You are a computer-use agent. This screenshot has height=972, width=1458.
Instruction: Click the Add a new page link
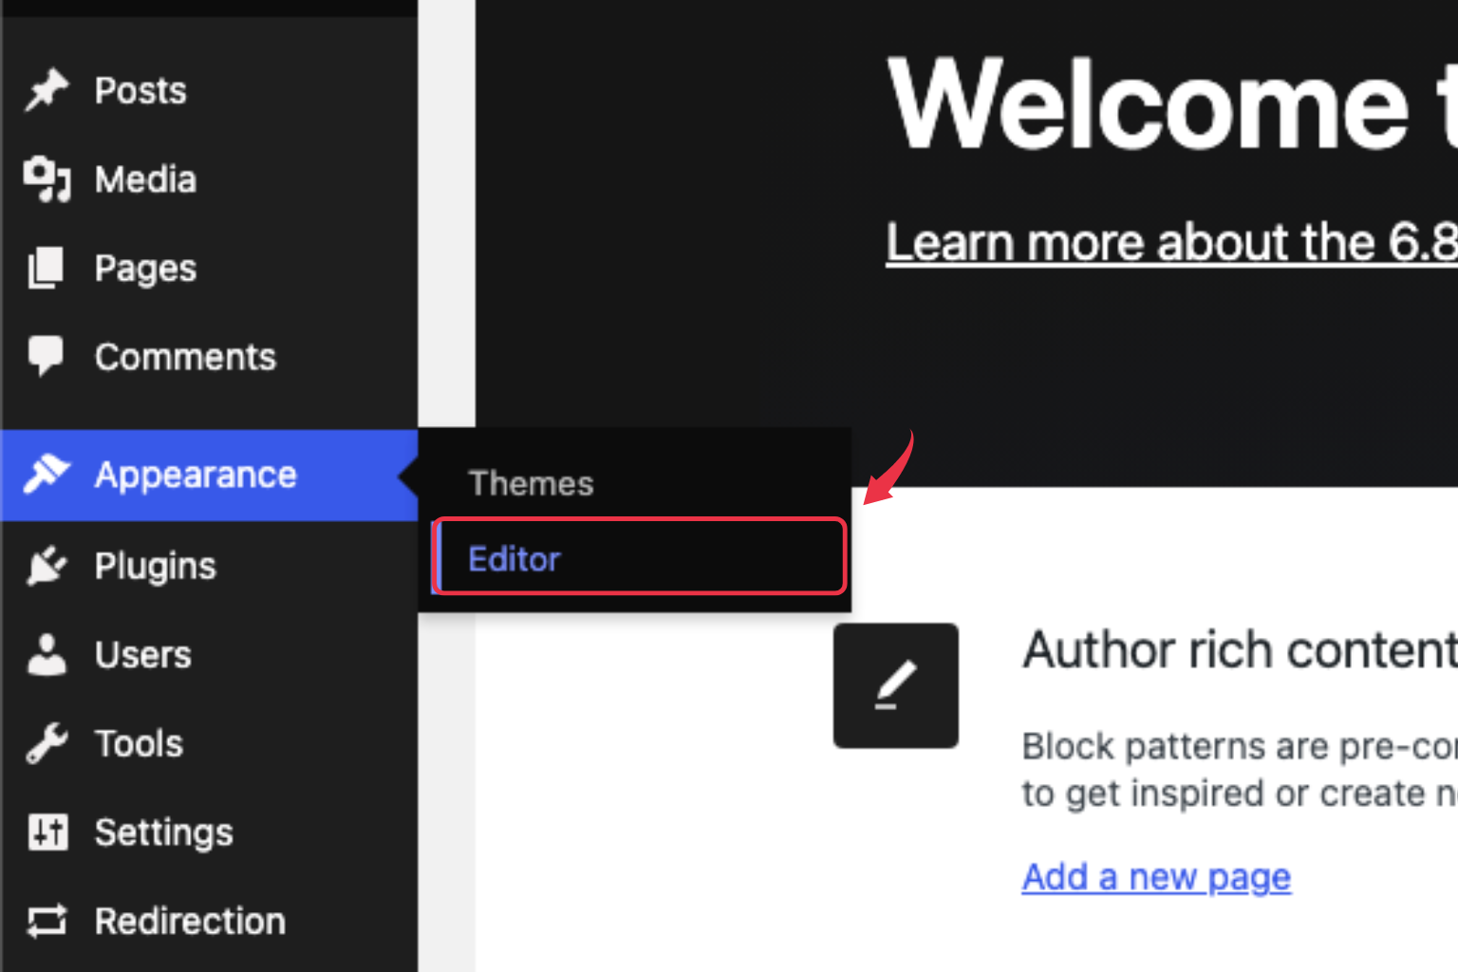[x=1155, y=876]
